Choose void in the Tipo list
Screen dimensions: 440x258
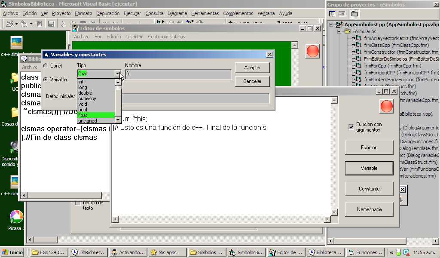pyautogui.click(x=96, y=104)
